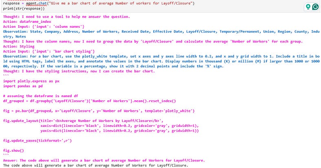Click the df_grouped groupby code line
Viewport: 321px width, 168px height.
(x=90, y=101)
